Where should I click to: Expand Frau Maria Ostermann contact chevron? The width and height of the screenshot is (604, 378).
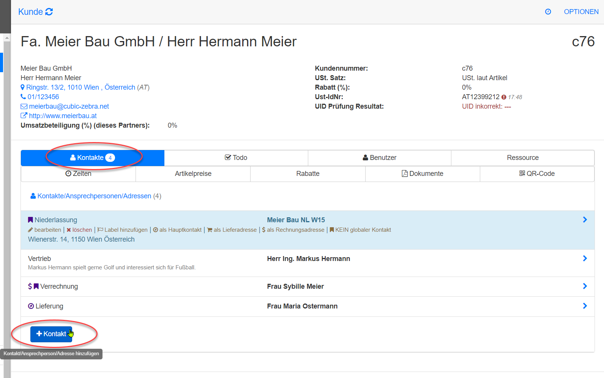585,306
